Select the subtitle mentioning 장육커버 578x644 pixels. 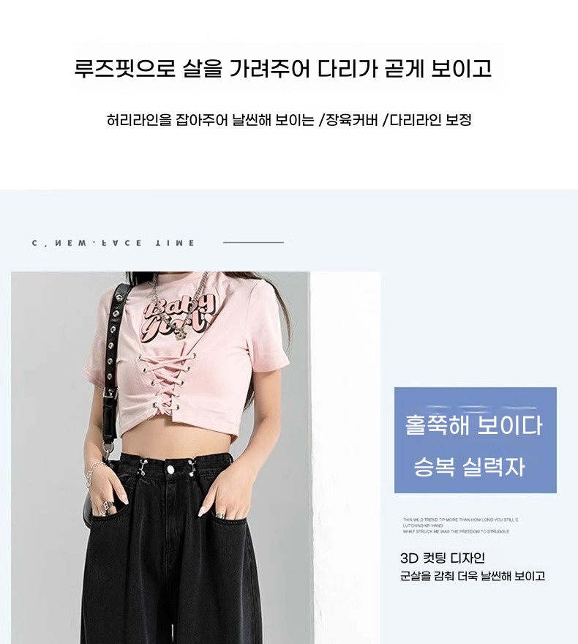(x=289, y=120)
